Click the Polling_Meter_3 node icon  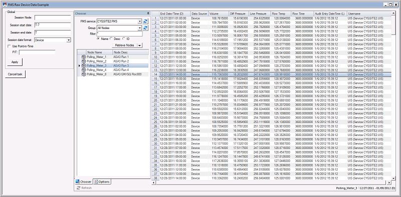[x=84, y=65]
